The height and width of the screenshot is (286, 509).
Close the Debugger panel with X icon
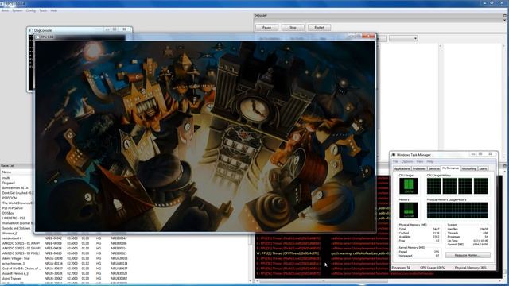pyautogui.click(x=505, y=20)
